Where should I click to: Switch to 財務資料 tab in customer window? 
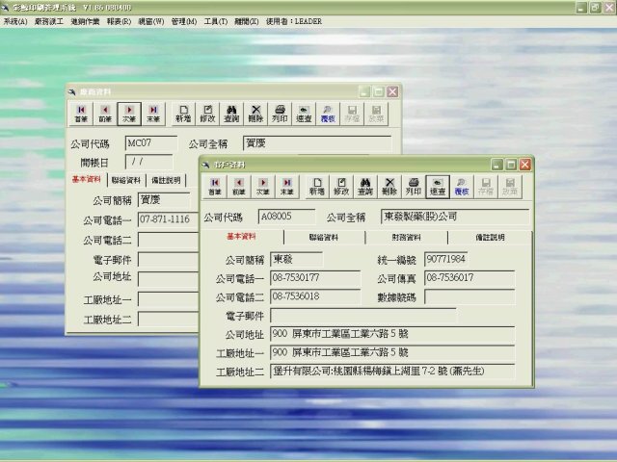click(x=405, y=237)
